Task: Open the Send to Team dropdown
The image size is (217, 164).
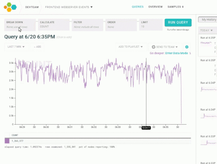Action: click(166, 47)
